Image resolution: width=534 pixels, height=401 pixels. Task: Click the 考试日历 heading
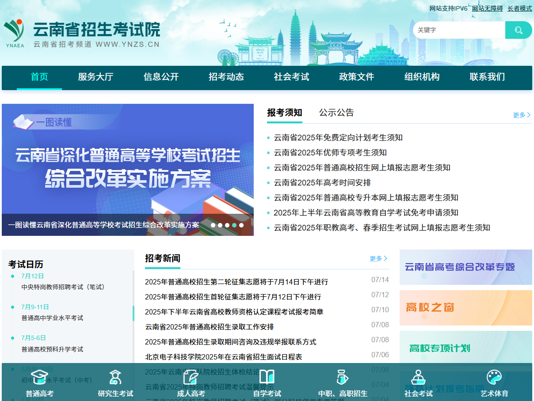pos(26,265)
